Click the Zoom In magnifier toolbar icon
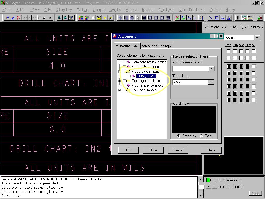Screen dimensions: 265x199 [60, 18]
